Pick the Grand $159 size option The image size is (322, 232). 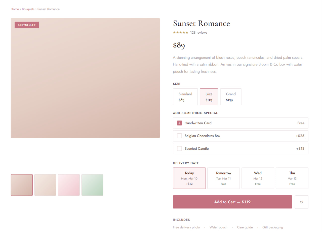231,97
